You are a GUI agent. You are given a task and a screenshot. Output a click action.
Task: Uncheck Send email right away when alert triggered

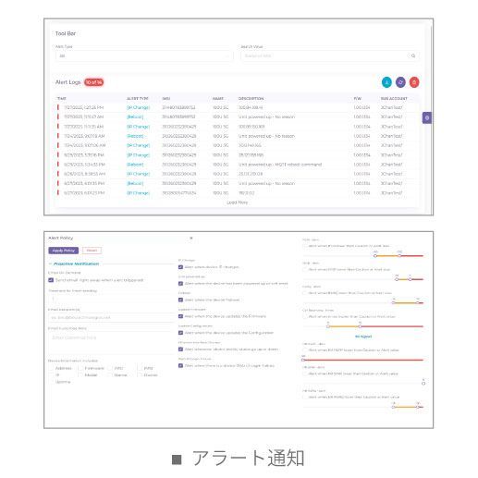(x=51, y=280)
